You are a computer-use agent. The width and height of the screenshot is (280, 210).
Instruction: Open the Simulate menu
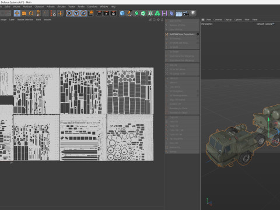coord(61,6)
